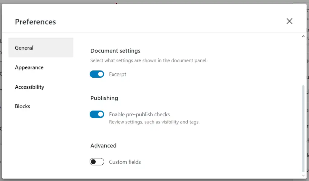309x181 pixels.
Task: Click the scrollbar down arrow
Action: pos(303,175)
